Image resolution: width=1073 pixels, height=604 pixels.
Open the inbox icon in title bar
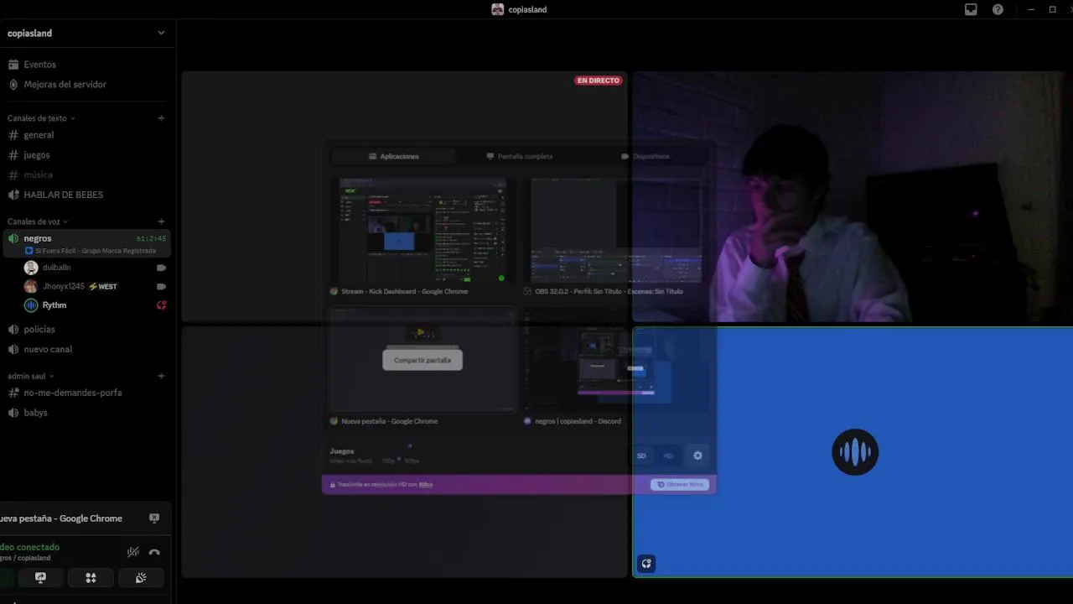971,9
